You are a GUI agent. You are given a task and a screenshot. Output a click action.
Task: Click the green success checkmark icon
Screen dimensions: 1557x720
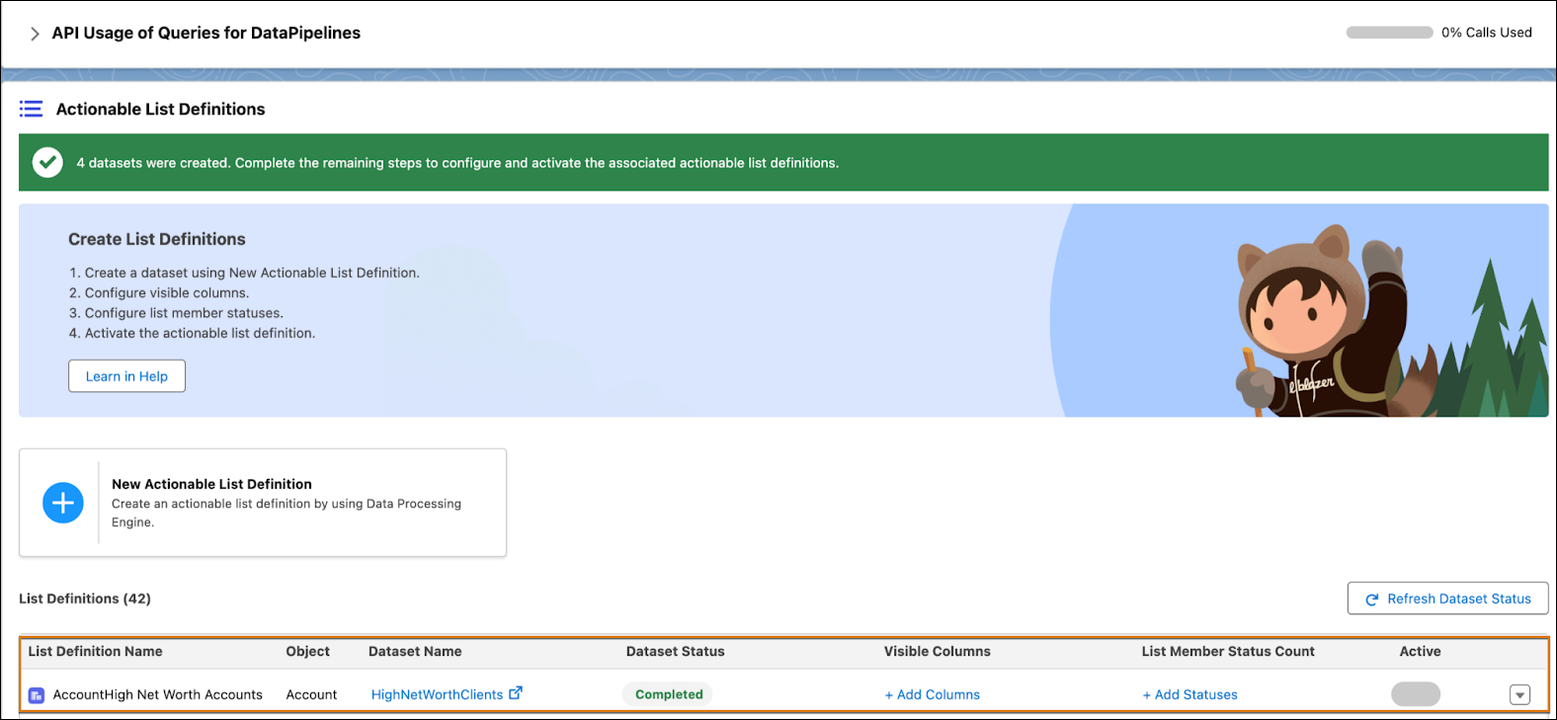click(x=47, y=162)
